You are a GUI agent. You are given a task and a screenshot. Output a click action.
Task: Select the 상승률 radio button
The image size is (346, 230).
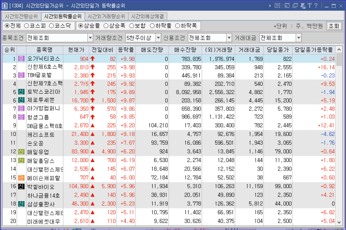point(81,26)
